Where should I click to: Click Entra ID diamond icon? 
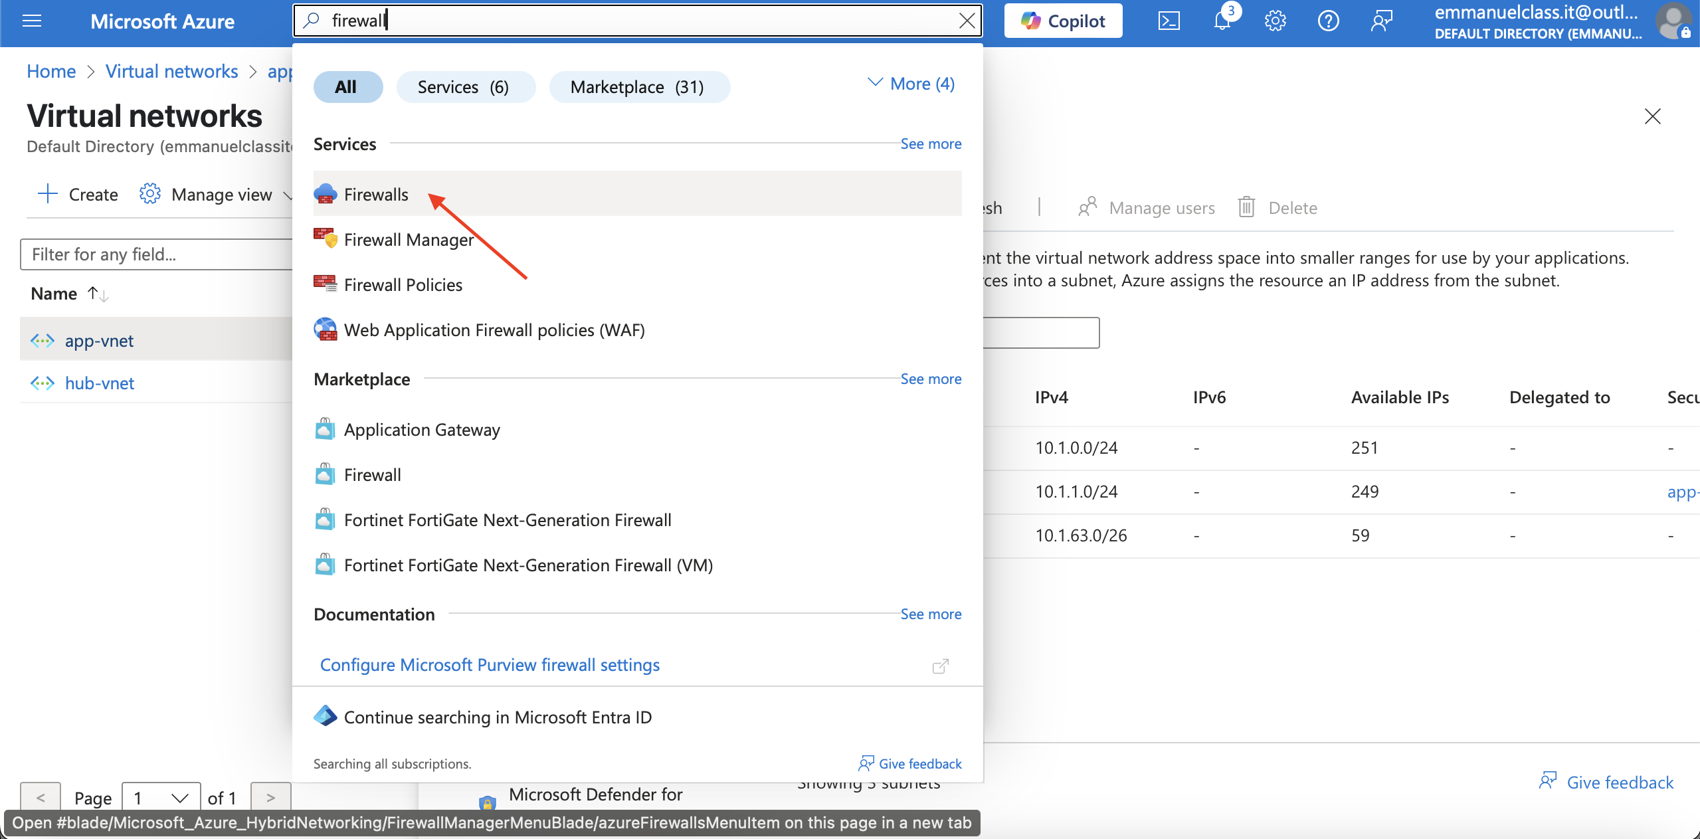pos(325,716)
